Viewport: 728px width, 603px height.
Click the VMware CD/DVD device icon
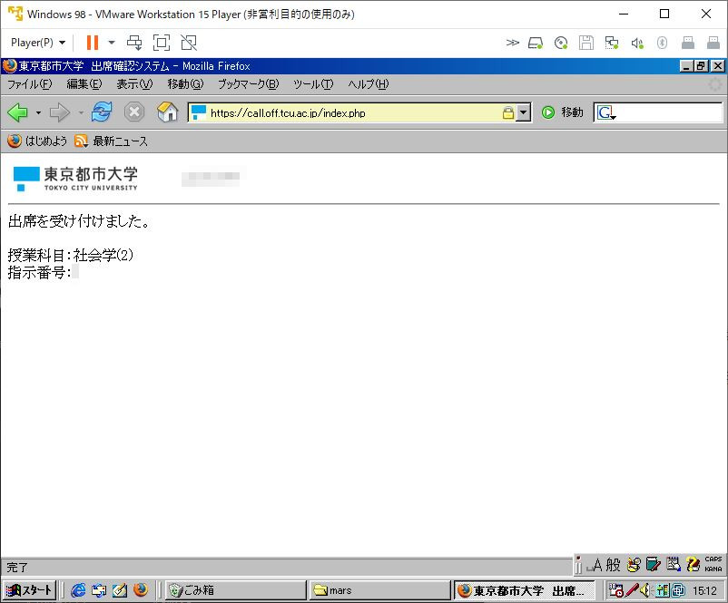pyautogui.click(x=561, y=44)
